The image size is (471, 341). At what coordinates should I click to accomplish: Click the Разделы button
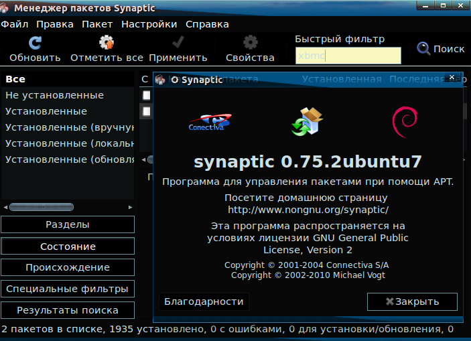tap(68, 224)
